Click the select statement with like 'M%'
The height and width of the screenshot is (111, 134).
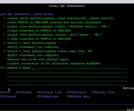pos(50,51)
